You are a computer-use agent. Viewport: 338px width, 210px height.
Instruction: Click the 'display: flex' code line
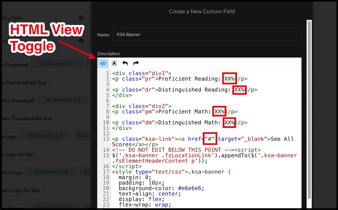click(142, 199)
